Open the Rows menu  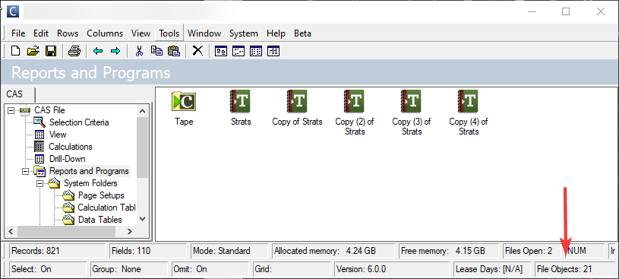pyautogui.click(x=68, y=33)
